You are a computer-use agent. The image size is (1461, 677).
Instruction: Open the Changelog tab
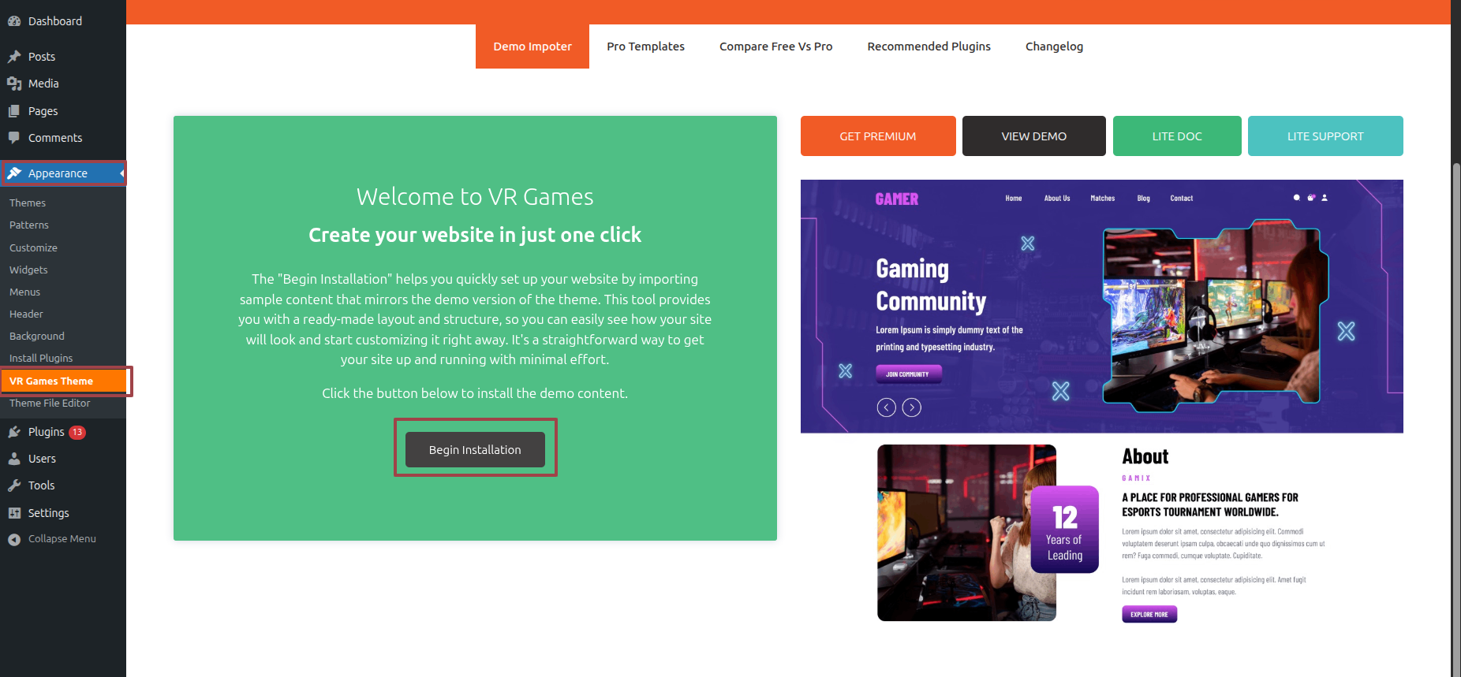(x=1054, y=46)
